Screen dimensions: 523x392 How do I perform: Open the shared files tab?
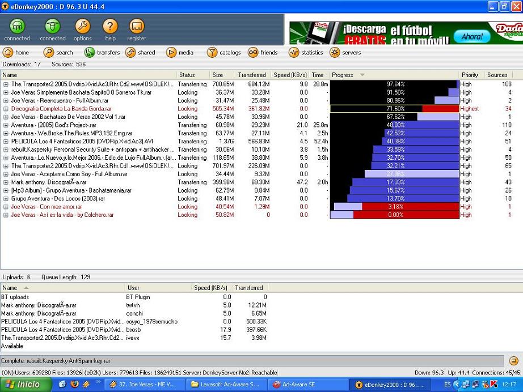[141, 53]
